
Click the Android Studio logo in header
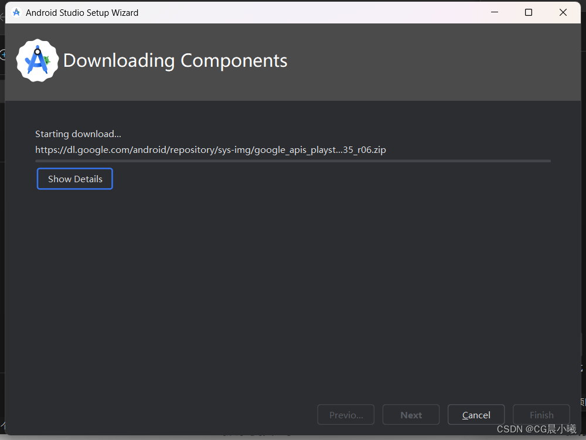click(38, 60)
